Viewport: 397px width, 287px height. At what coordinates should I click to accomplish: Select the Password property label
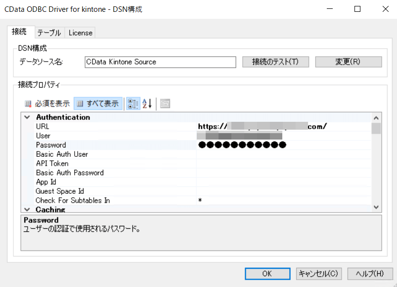pyautogui.click(x=51, y=145)
